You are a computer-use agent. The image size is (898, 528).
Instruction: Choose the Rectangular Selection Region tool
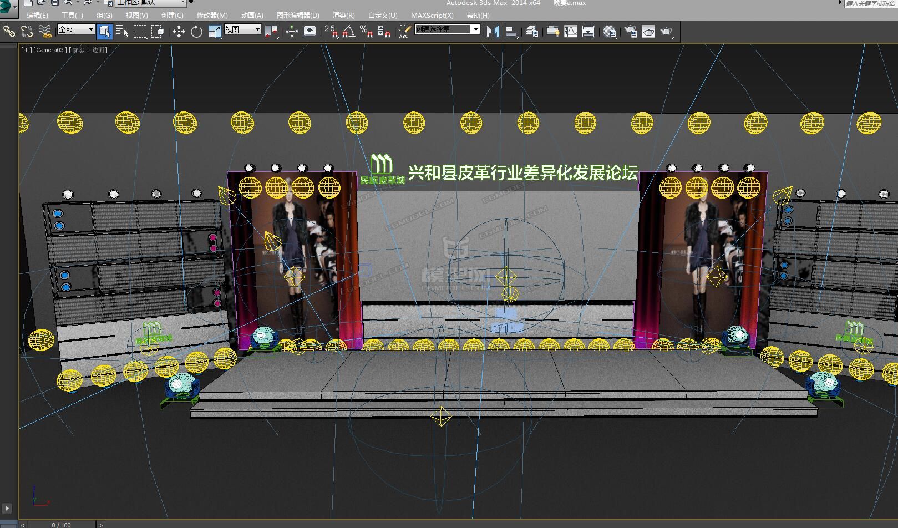coord(140,32)
